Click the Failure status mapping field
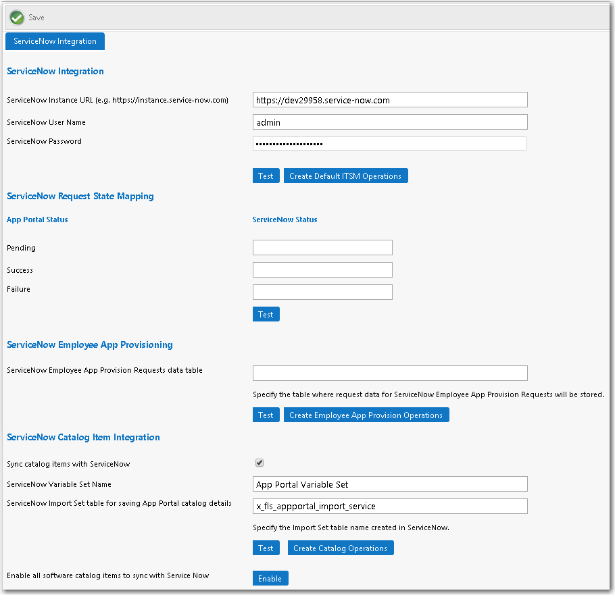This screenshot has width=615, height=595. [x=322, y=292]
